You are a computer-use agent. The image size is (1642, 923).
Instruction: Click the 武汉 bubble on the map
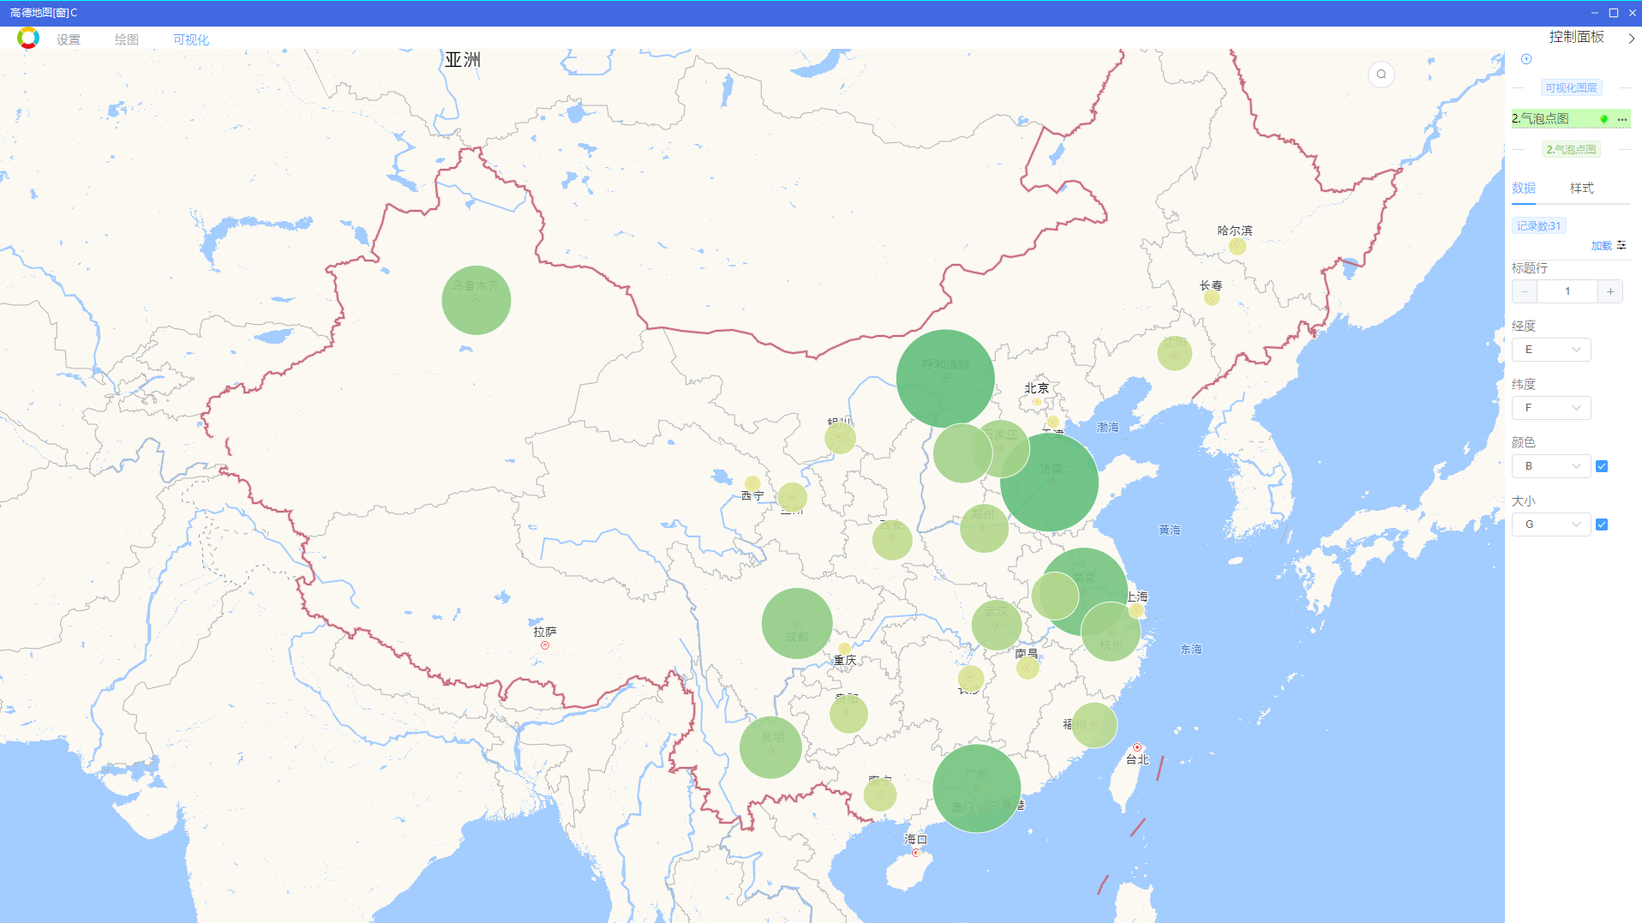[x=997, y=625]
